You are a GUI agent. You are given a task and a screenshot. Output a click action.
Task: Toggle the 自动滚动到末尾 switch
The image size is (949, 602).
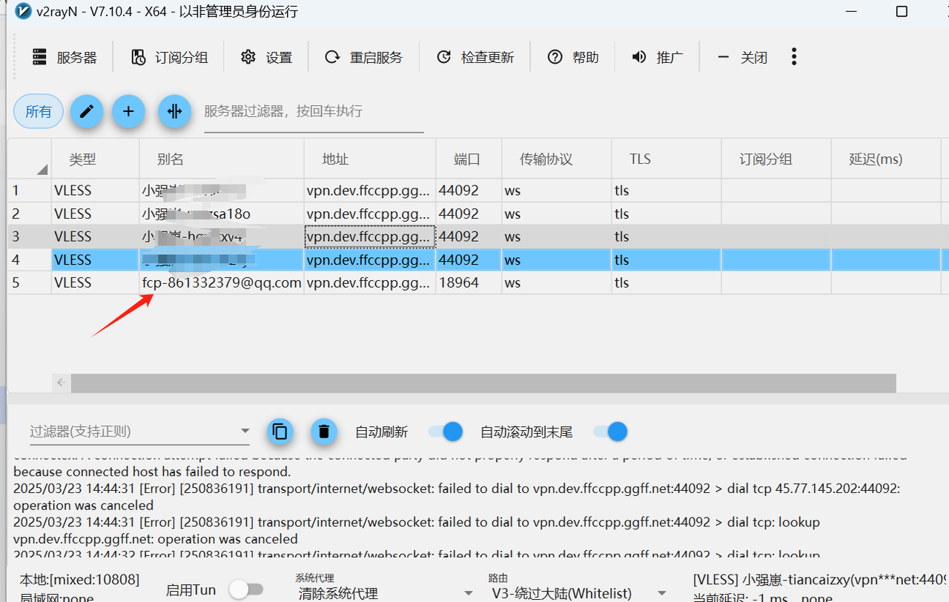(x=610, y=431)
